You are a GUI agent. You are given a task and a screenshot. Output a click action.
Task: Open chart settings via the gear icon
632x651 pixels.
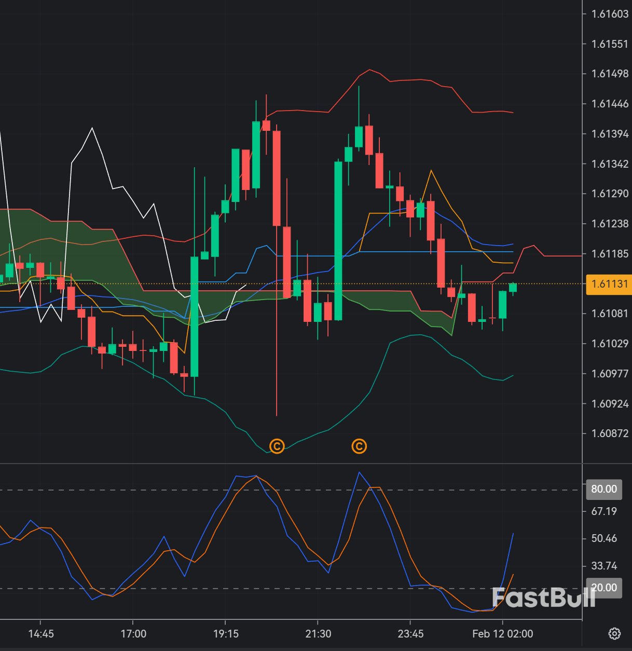point(615,634)
